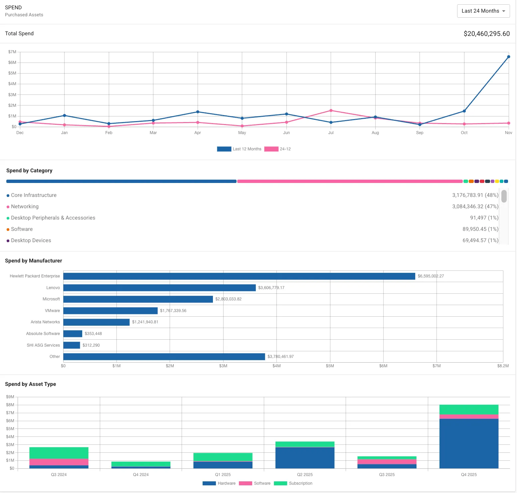Viewport: 517px width, 493px height.
Task: Click the $6,595,002.27 value label
Action: [x=431, y=276]
